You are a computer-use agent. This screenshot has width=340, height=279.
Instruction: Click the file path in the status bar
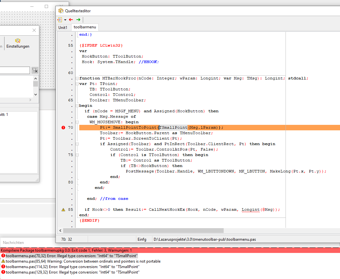point(205,239)
